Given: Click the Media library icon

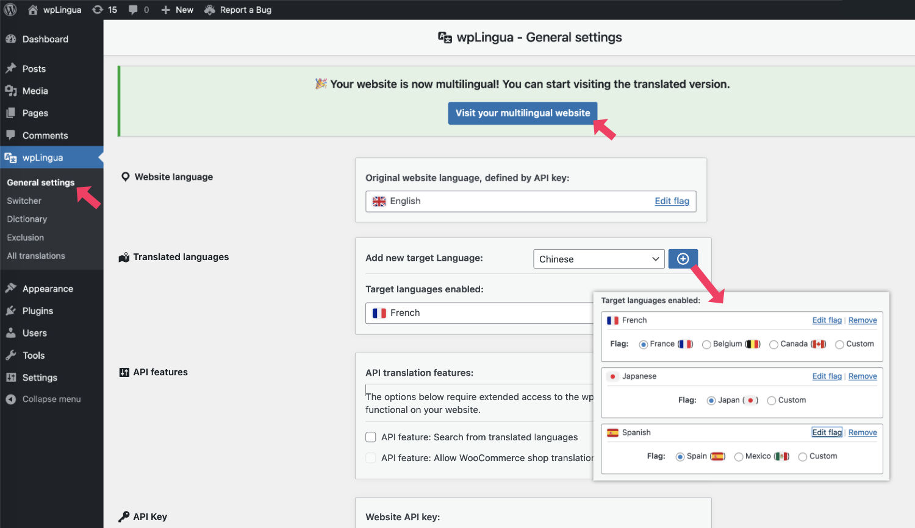Looking at the screenshot, I should [x=11, y=91].
